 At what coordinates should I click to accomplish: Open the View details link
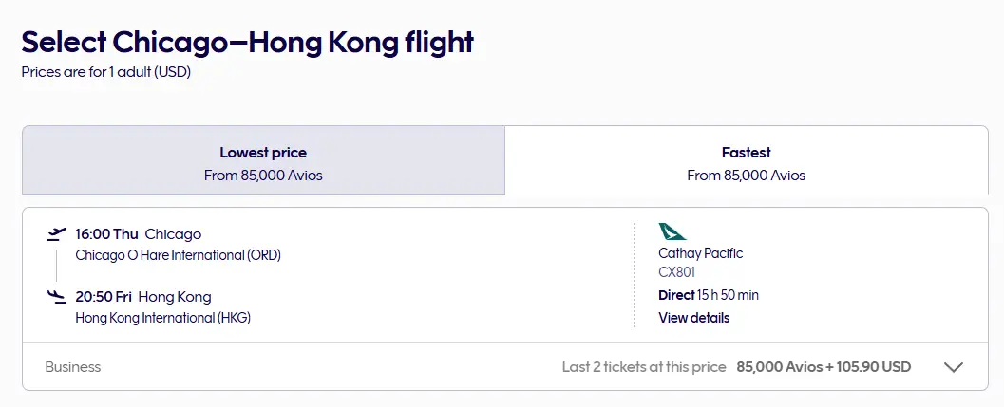click(x=693, y=318)
